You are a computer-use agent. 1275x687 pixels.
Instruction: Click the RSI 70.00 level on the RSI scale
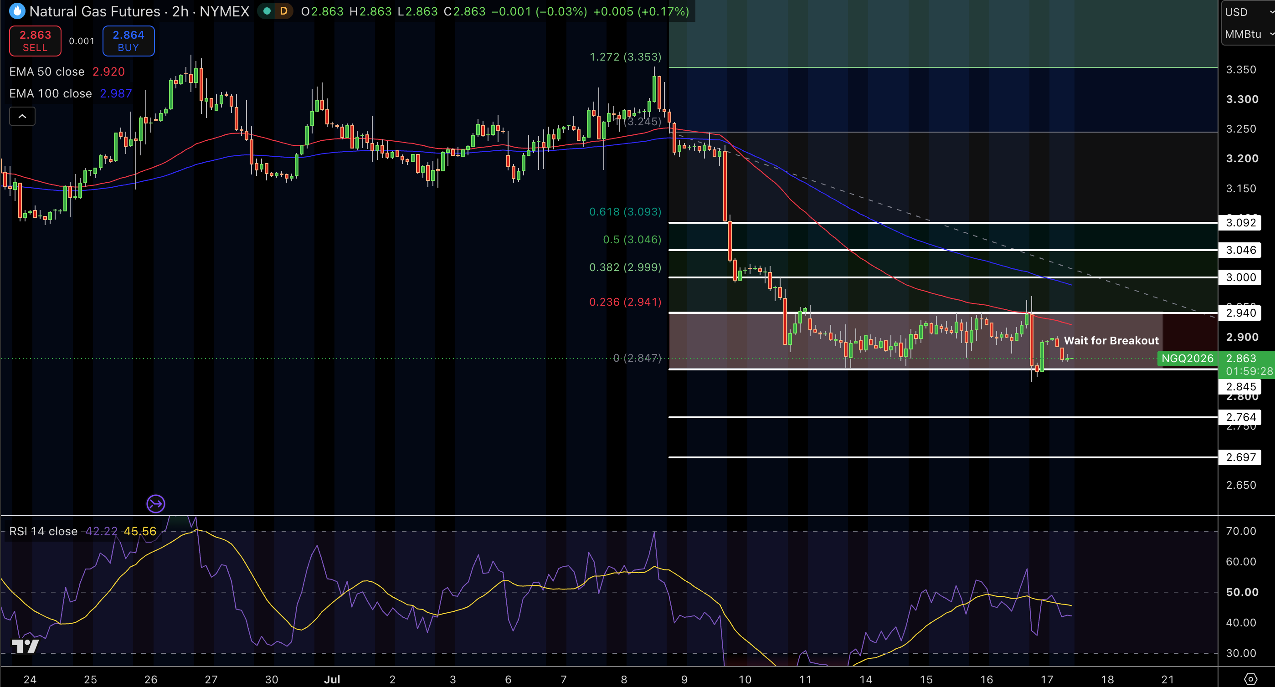[x=1241, y=531]
